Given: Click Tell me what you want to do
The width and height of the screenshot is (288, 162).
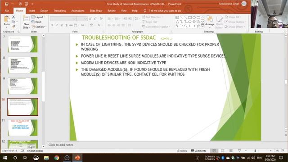Looking at the screenshot, I should [x=165, y=11].
